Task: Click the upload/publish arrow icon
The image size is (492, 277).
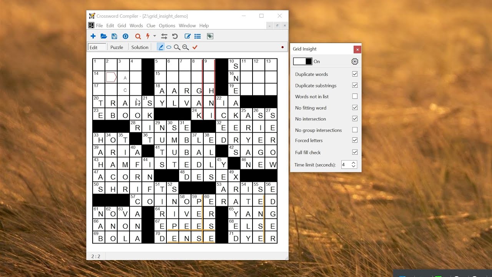Action: tap(125, 36)
